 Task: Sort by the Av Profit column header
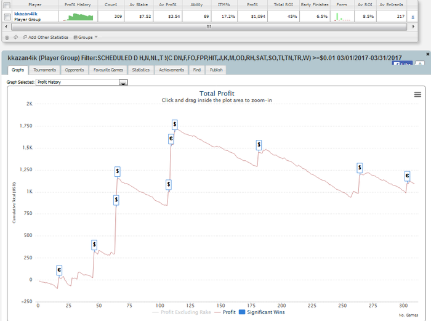[x=167, y=5]
